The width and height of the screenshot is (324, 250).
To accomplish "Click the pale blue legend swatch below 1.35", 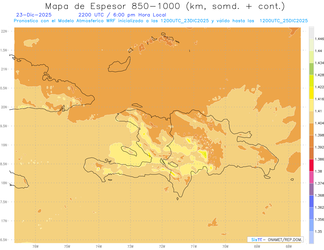I will (x=311, y=237).
